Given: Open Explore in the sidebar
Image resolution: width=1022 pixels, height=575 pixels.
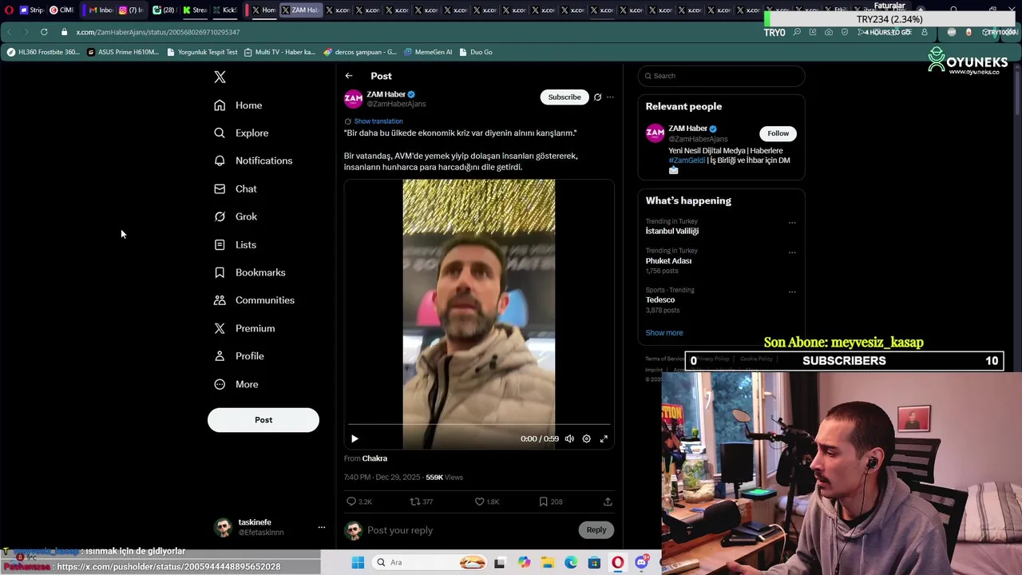Looking at the screenshot, I should coord(241,133).
